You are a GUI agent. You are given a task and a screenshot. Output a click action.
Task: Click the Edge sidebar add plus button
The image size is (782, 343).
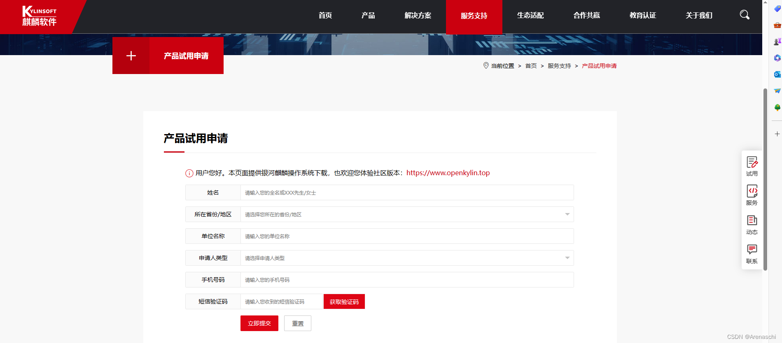[777, 134]
